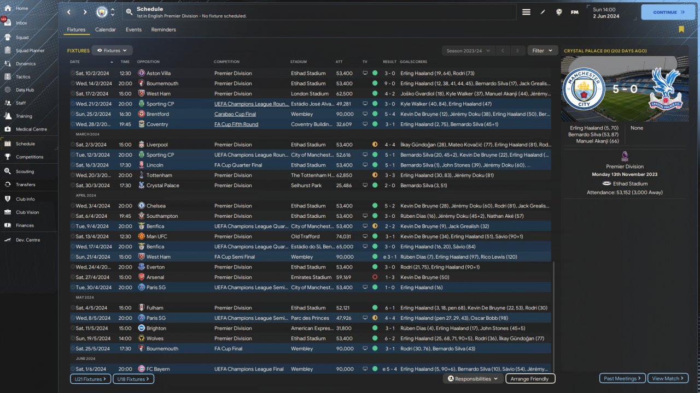Click the Chelsea club badge
The height and width of the screenshot is (393, 700).
[142, 206]
